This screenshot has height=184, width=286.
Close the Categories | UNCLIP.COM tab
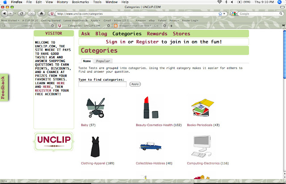pos(109,26)
